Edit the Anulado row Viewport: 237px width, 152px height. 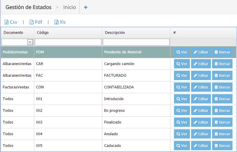(201, 134)
